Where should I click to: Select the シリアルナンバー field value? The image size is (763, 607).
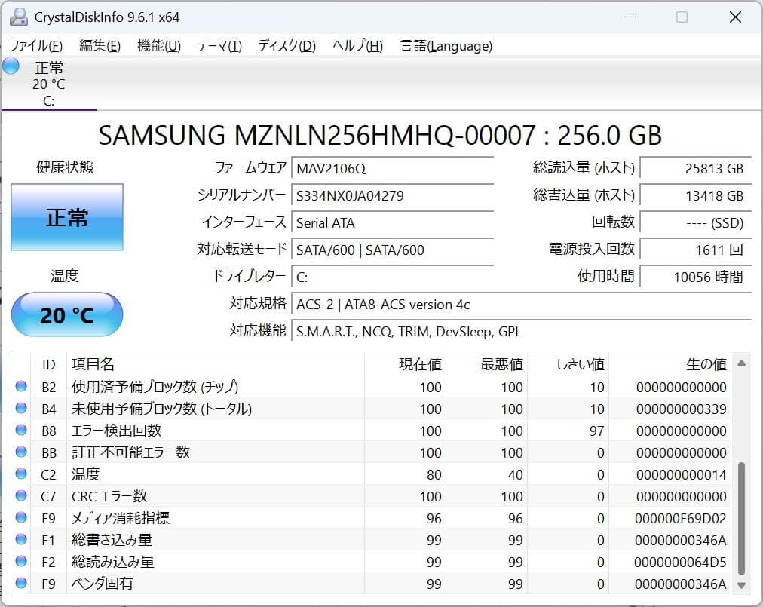pyautogui.click(x=392, y=195)
